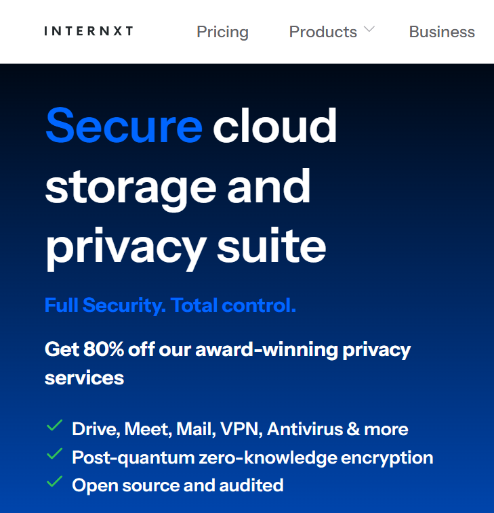Screen dimensions: 494x513
Task: Click the blue word Secure in headline
Action: point(124,126)
